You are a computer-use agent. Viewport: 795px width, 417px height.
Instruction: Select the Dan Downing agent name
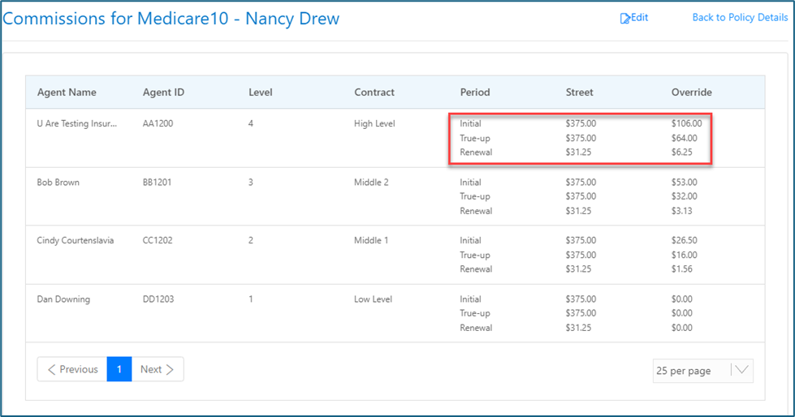tap(63, 299)
